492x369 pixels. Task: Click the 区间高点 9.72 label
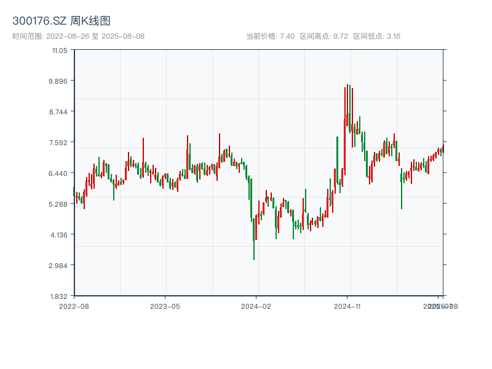[324, 36]
